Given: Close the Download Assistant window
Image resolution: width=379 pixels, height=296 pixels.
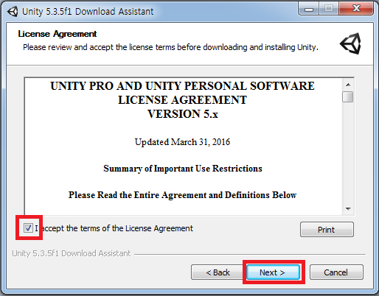Looking at the screenshot, I should coord(356,9).
